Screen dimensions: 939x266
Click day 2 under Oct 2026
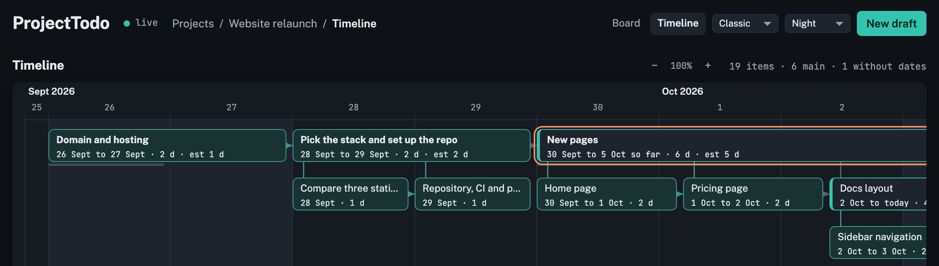pyautogui.click(x=842, y=107)
